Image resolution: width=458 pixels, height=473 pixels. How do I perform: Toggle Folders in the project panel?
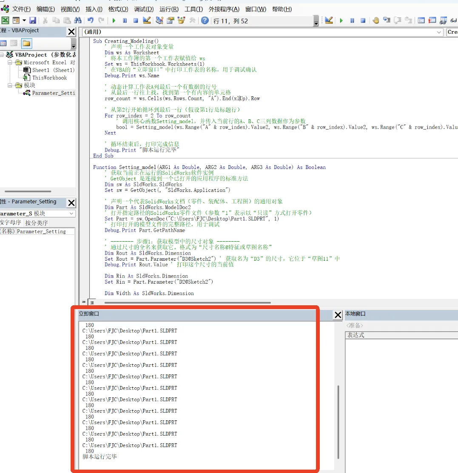coord(26,43)
